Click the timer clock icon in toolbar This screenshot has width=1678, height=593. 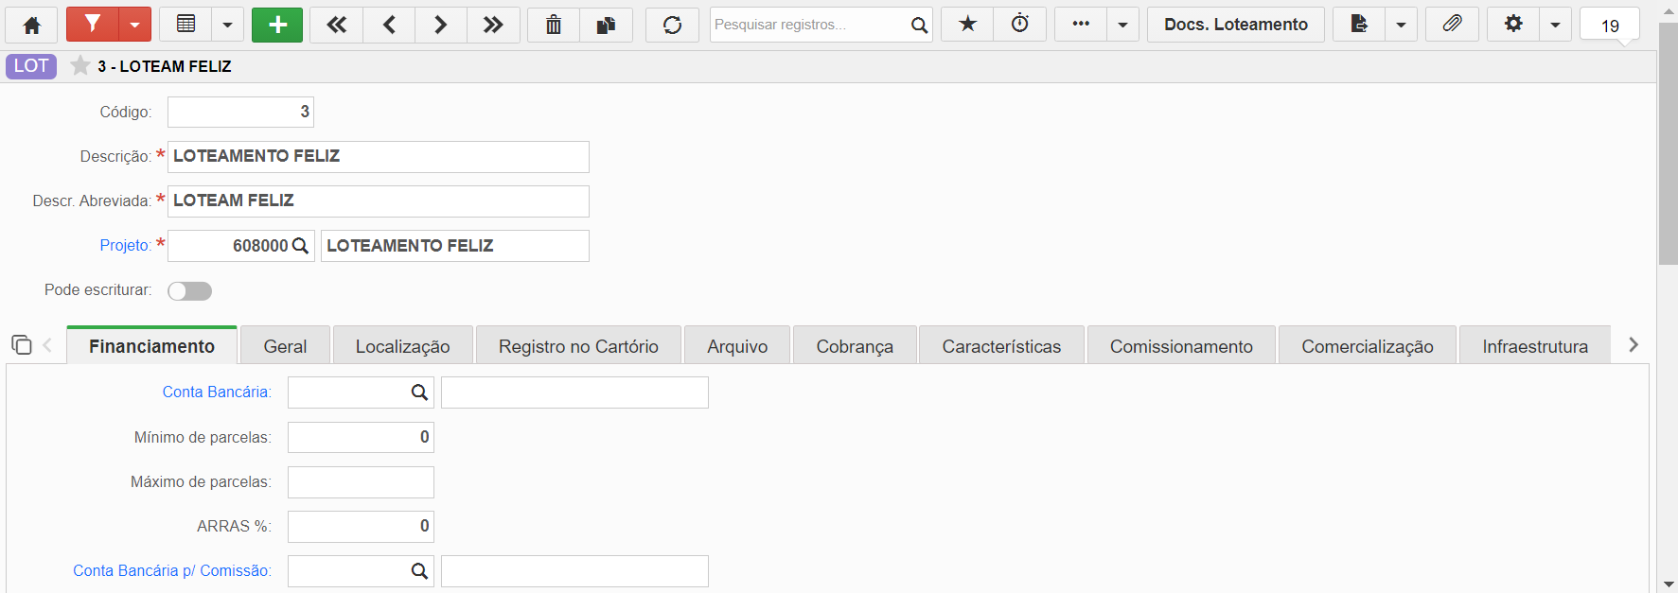tap(1020, 25)
